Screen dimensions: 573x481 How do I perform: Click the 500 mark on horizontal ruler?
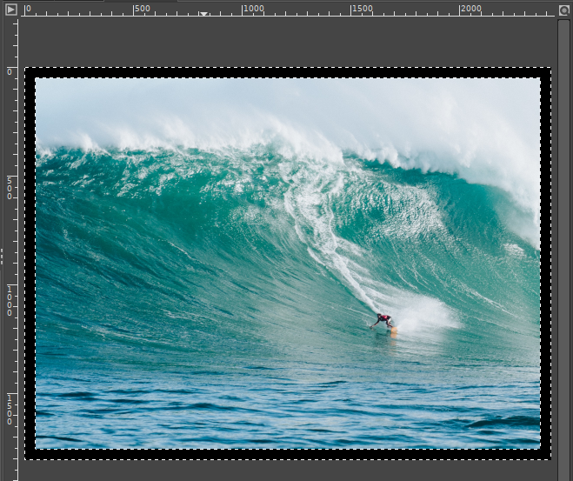[142, 9]
